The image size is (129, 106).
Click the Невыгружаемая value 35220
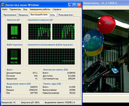tap(72, 93)
